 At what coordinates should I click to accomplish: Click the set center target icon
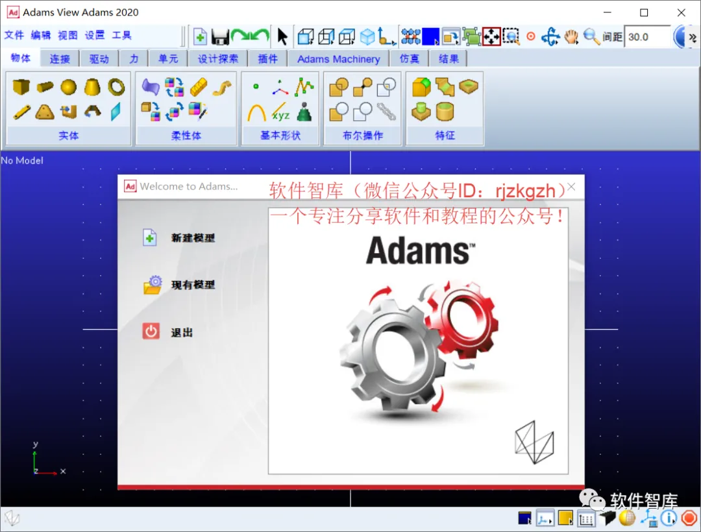click(x=531, y=36)
